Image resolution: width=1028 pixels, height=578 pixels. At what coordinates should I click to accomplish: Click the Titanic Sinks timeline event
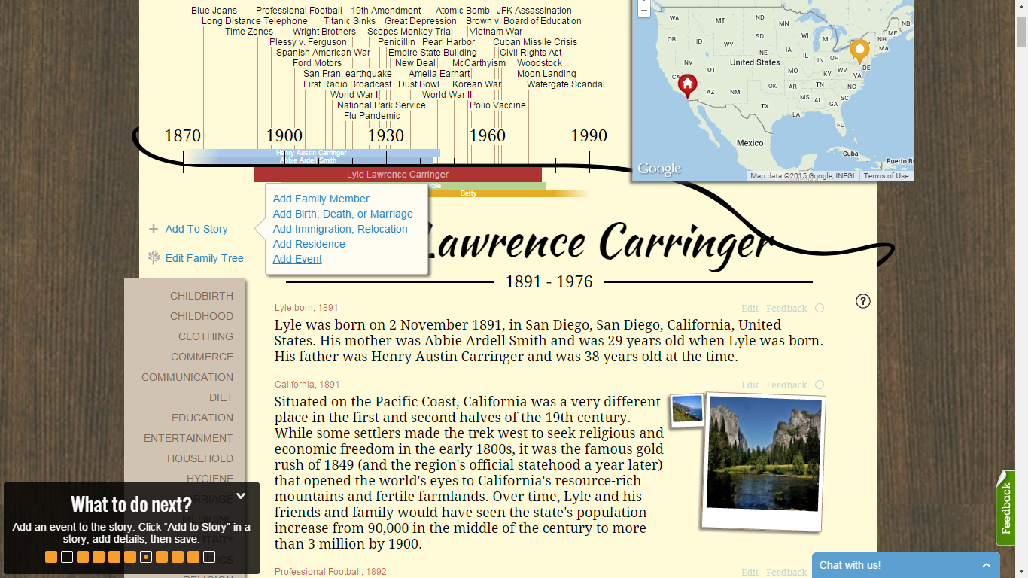(x=349, y=21)
